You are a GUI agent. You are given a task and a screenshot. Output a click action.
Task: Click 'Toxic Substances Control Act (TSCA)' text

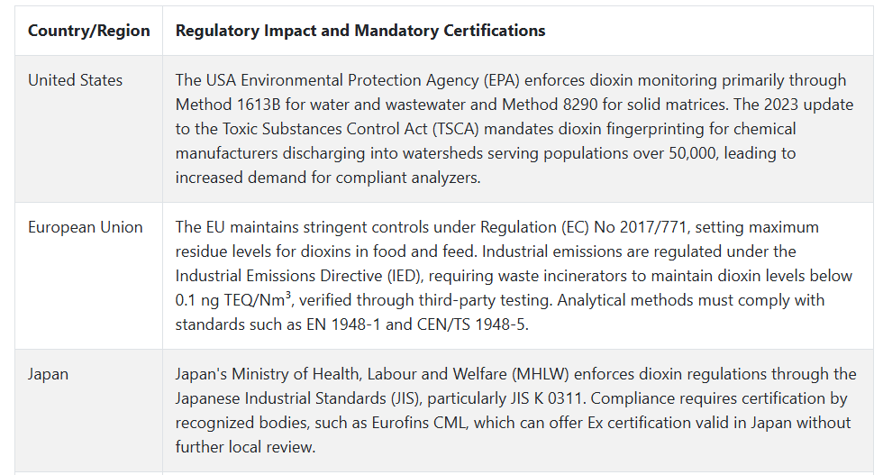tap(350, 129)
